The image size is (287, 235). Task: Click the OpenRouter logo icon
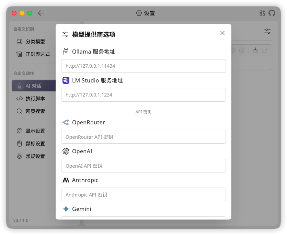tap(66, 122)
